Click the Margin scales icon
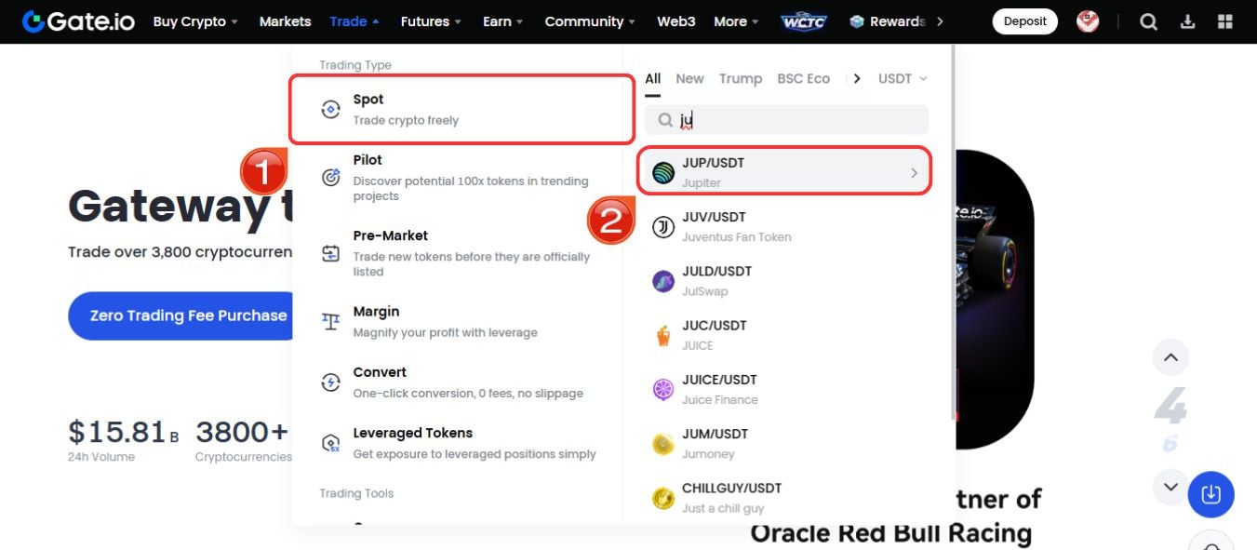 (x=330, y=321)
